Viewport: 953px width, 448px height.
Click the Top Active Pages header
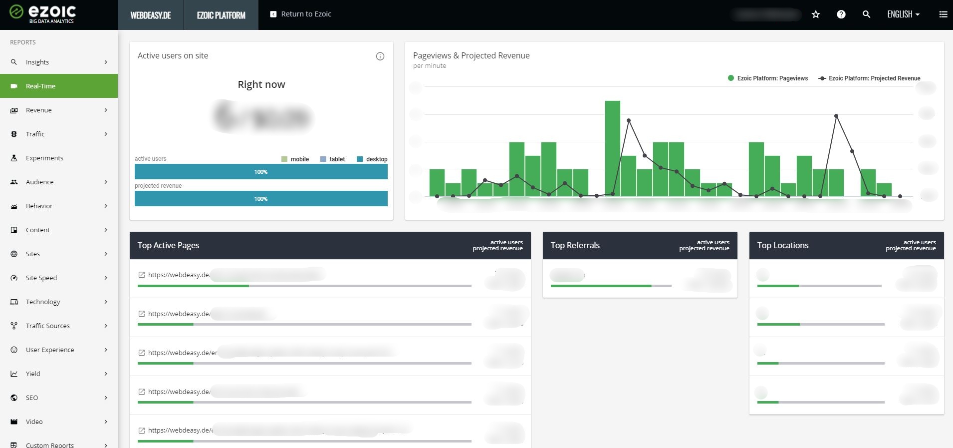point(330,245)
